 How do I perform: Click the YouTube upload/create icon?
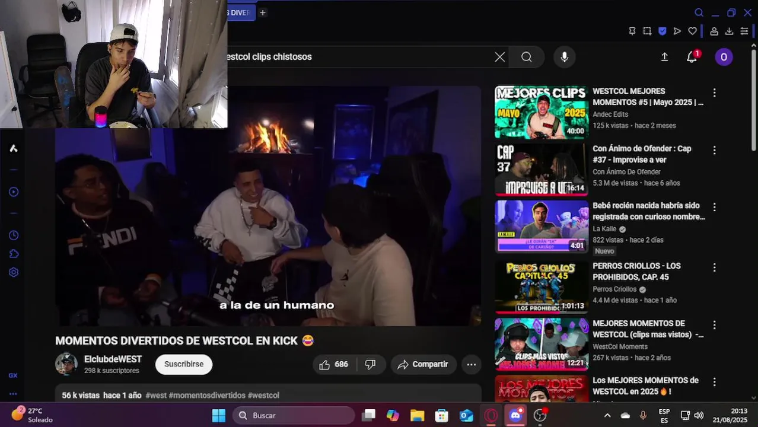(664, 57)
